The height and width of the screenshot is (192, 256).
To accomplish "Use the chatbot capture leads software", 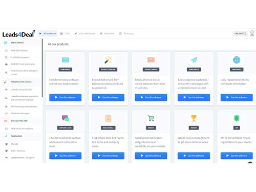I will (66, 156).
